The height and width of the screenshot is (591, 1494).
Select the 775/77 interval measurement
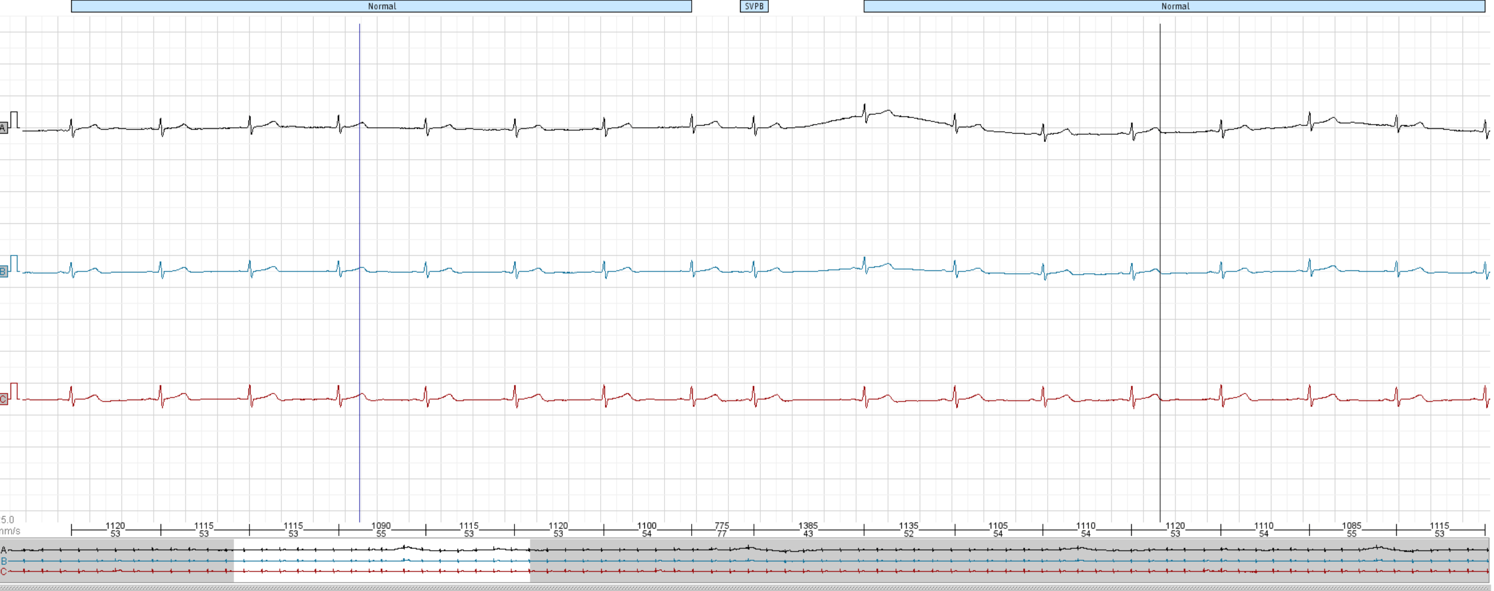coord(721,531)
